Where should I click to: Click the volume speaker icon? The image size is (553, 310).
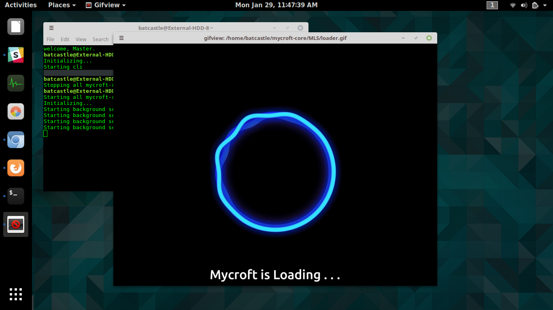[x=524, y=5]
